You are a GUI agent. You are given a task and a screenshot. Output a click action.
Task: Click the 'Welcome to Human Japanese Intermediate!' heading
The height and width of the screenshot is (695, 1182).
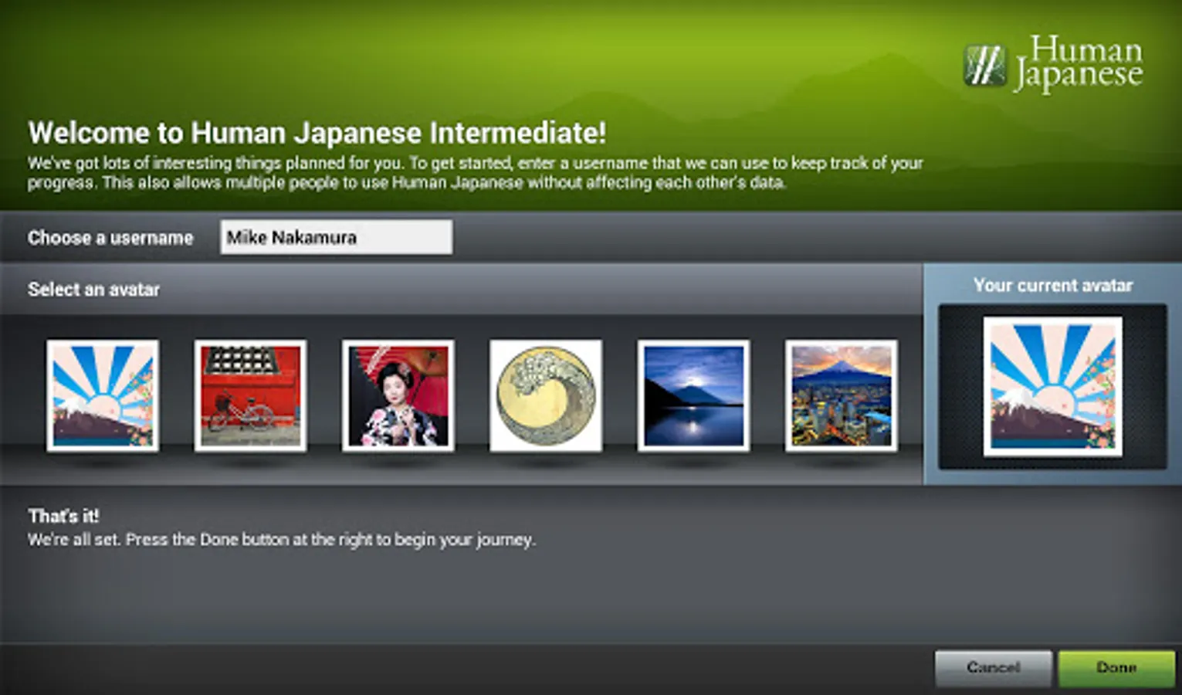click(317, 133)
